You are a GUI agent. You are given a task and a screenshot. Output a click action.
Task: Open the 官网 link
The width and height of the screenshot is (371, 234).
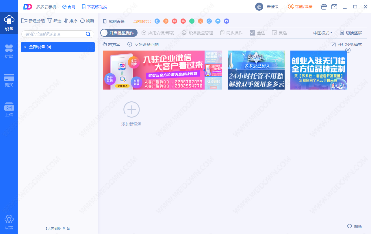click(69, 7)
